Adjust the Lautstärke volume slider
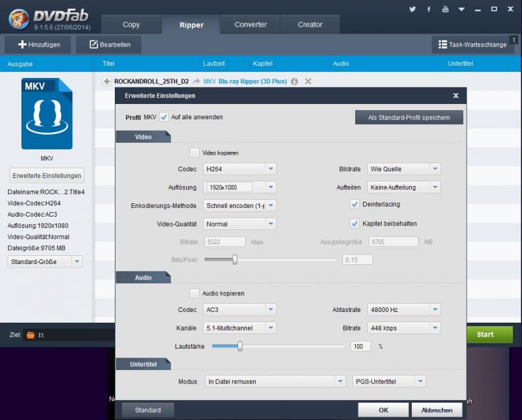This screenshot has height=420, width=522. coord(240,346)
